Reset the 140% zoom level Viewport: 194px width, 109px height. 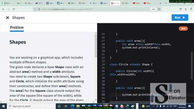point(153,9)
